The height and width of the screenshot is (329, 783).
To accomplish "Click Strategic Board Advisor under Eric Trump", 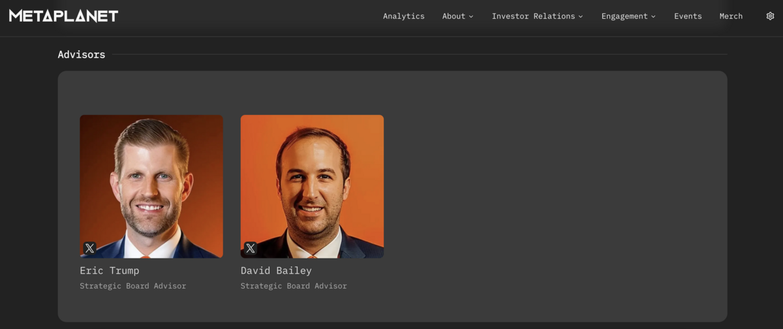I will 133,286.
